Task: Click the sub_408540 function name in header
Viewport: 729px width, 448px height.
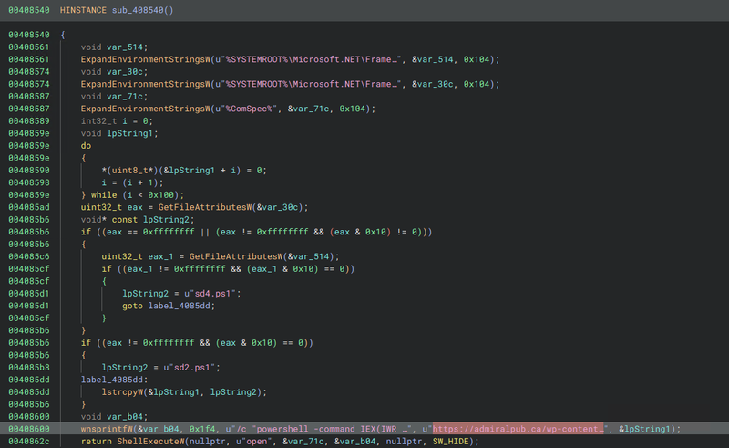Action: [139, 10]
